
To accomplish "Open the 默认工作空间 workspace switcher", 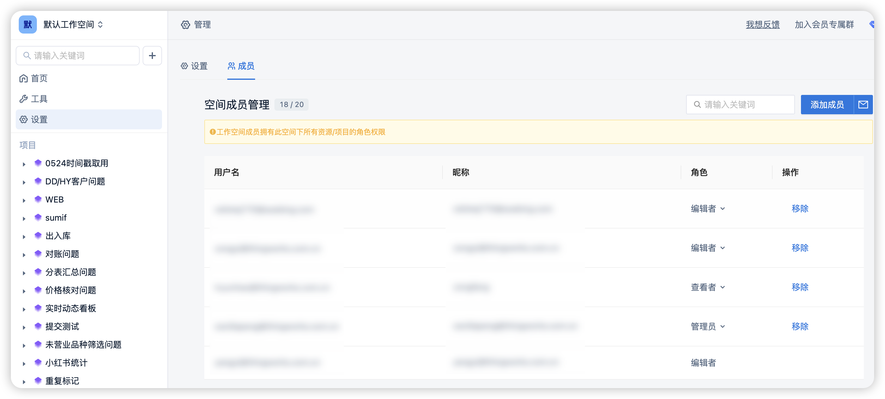I will coord(73,24).
